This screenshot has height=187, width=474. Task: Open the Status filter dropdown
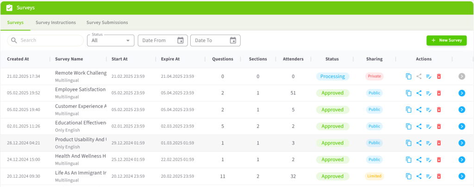pyautogui.click(x=111, y=40)
